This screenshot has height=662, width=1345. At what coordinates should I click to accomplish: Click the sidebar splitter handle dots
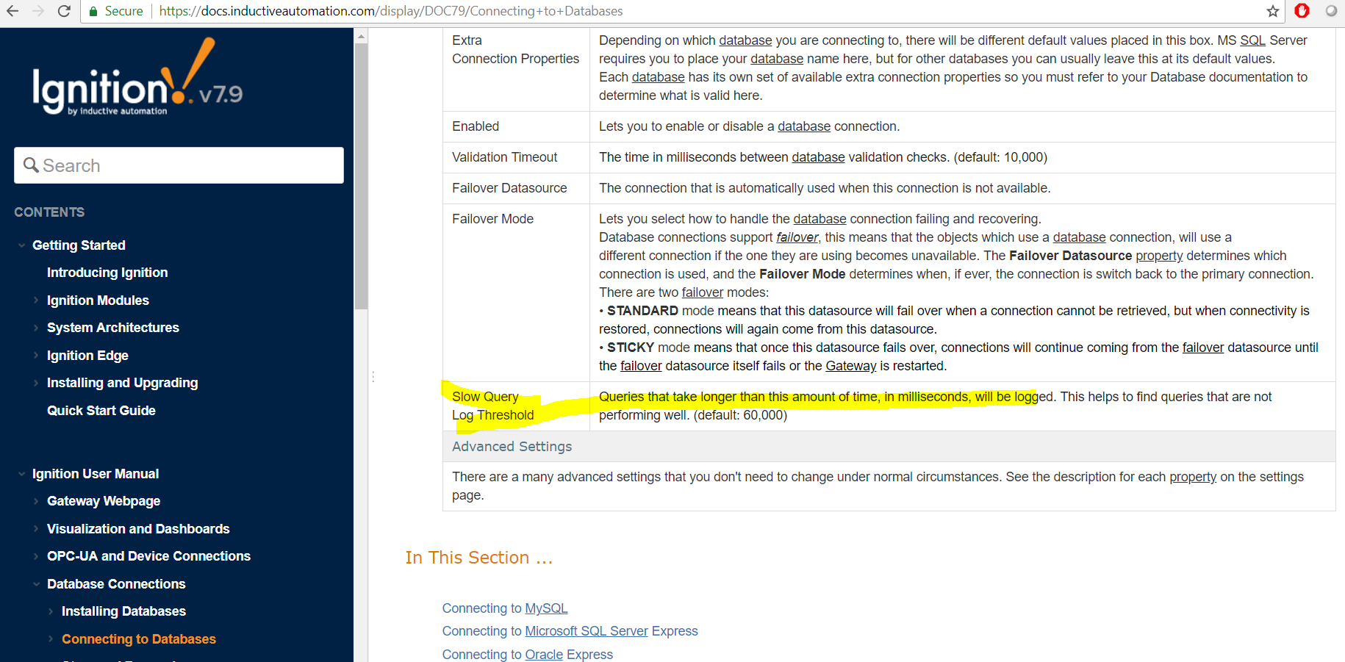click(373, 377)
